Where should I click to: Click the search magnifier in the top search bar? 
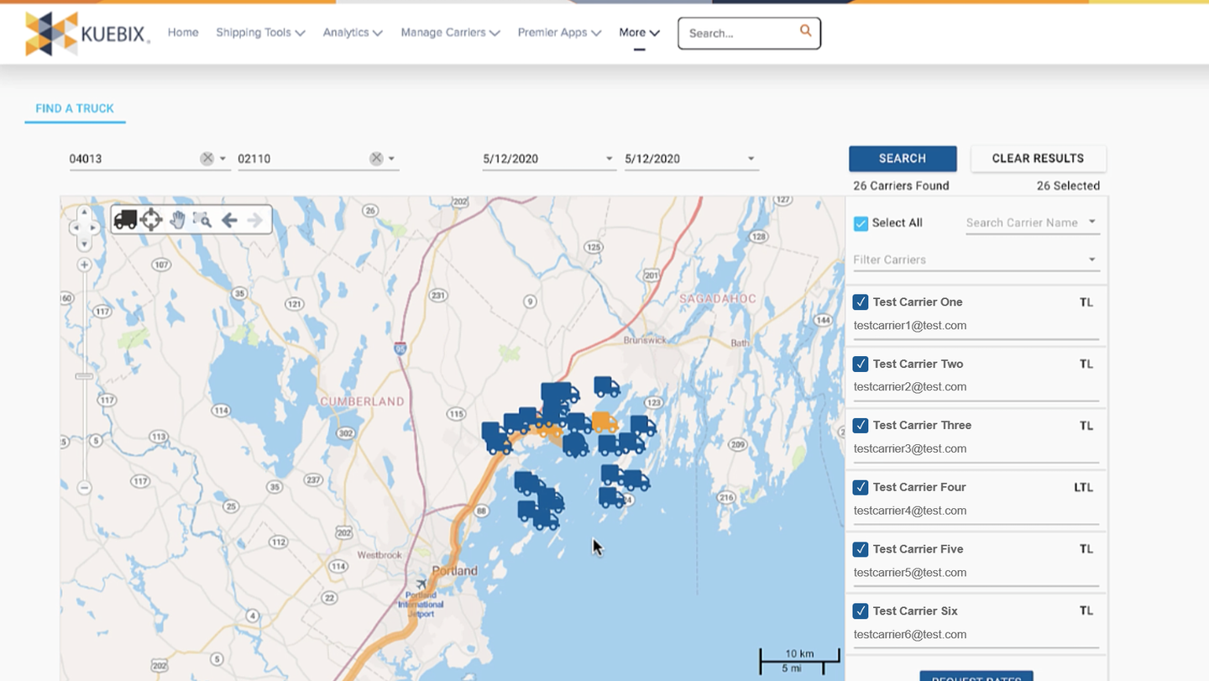(804, 31)
